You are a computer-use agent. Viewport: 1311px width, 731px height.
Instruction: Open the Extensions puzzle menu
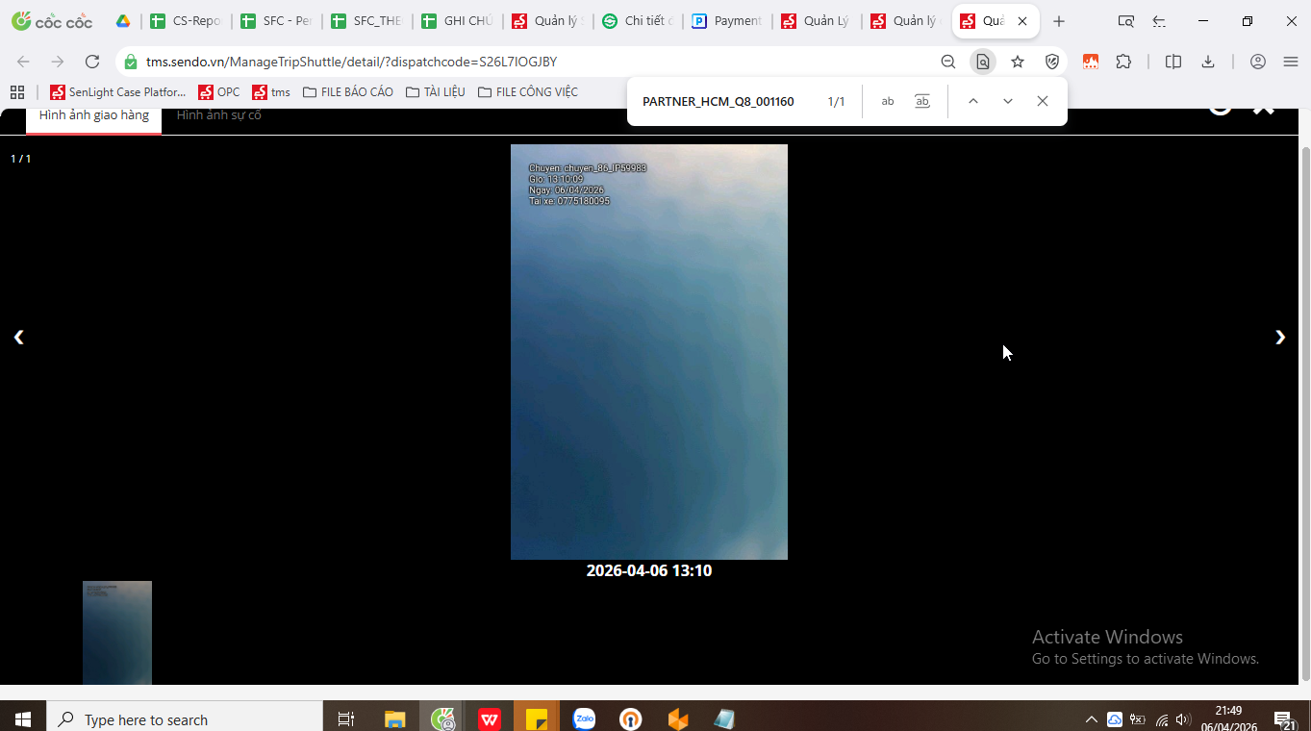click(1123, 62)
